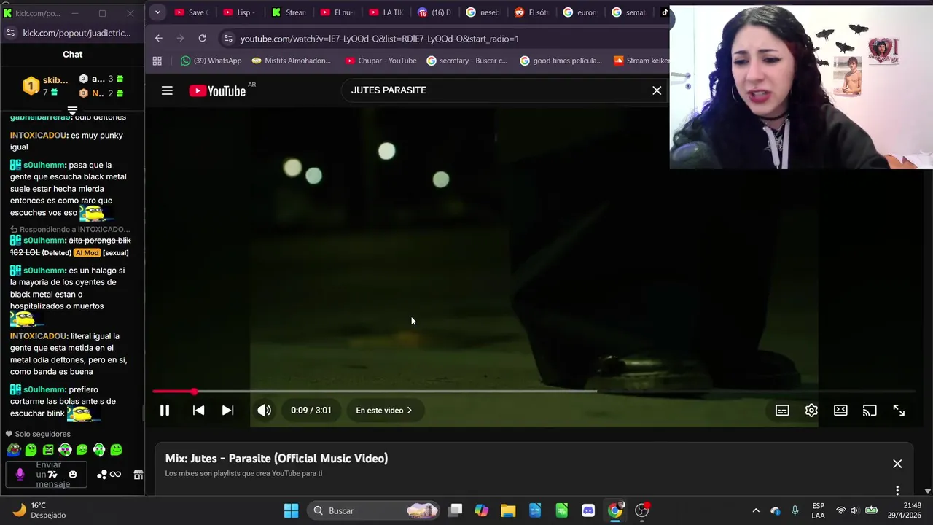Seek in the red video progress bar
The width and height of the screenshot is (933, 525).
534,392
